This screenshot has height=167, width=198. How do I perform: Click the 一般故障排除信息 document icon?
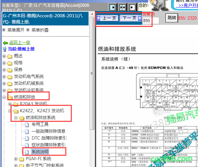[x=27, y=131]
